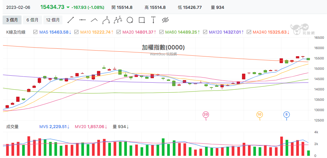Select the angle line drawing tool
The width and height of the screenshot is (327, 158).
pos(94,20)
